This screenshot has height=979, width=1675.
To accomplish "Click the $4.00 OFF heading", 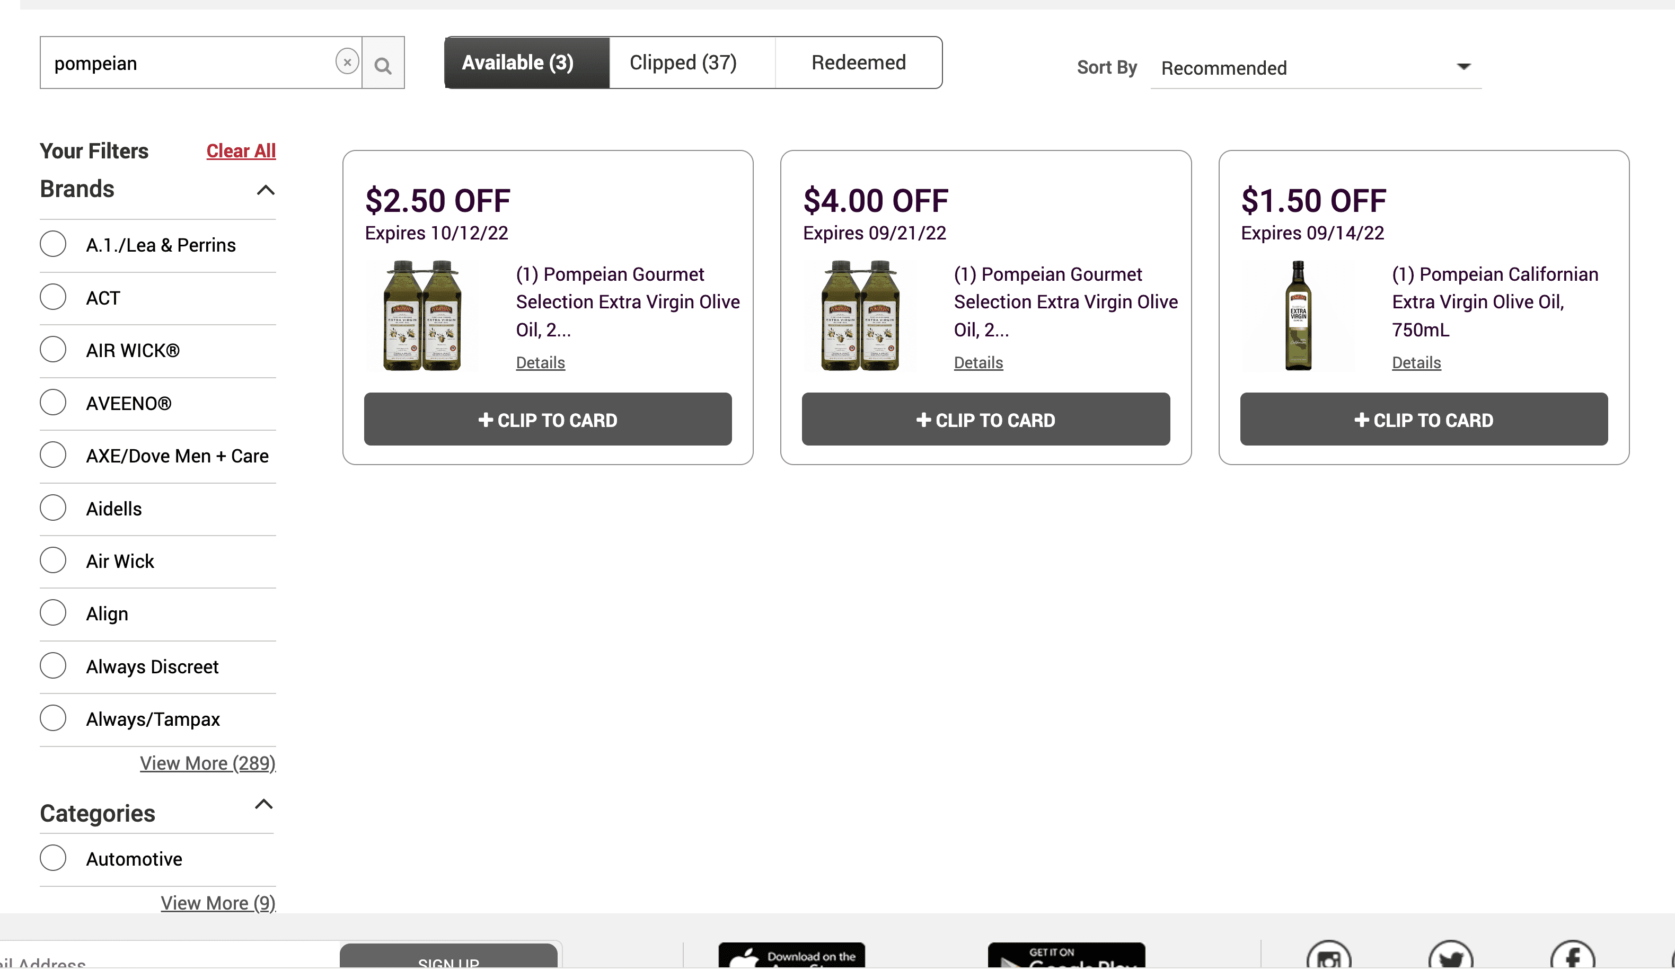I will [876, 201].
